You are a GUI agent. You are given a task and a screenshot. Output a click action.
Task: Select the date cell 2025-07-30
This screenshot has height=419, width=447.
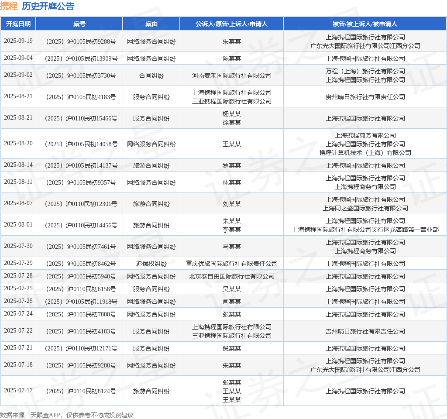point(18,246)
